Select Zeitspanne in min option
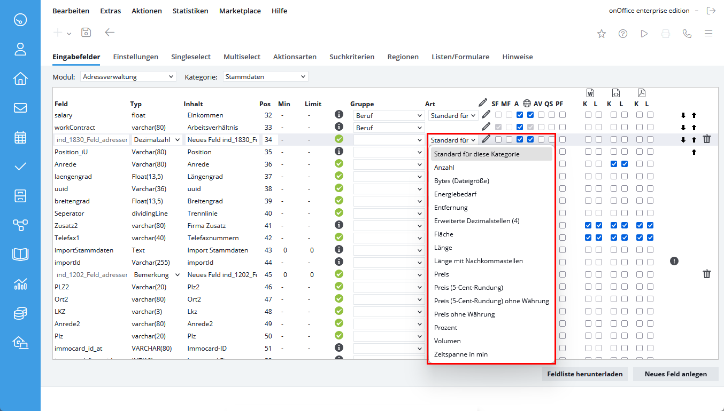The height and width of the screenshot is (411, 724). point(491,354)
